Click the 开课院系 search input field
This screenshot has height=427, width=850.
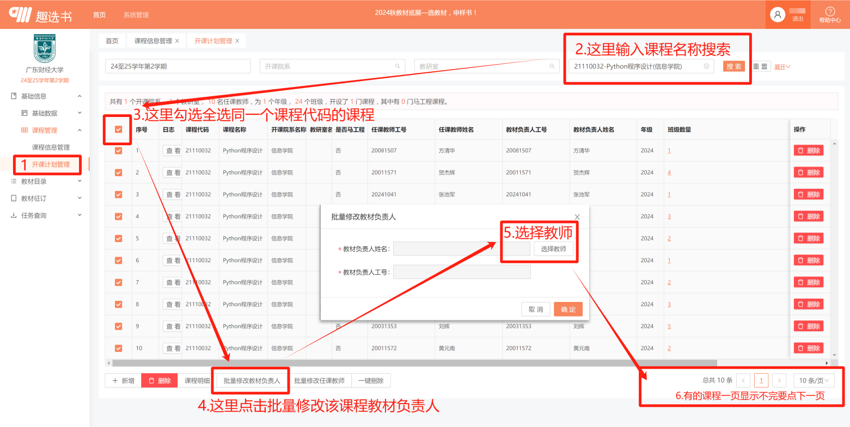pos(332,66)
